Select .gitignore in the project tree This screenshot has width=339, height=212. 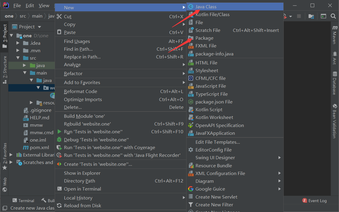[41, 110]
